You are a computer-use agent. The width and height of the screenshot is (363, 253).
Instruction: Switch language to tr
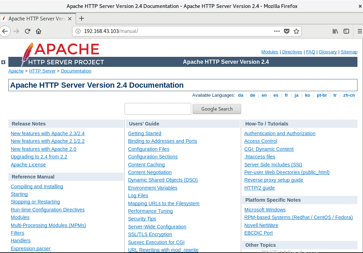coord(335,95)
